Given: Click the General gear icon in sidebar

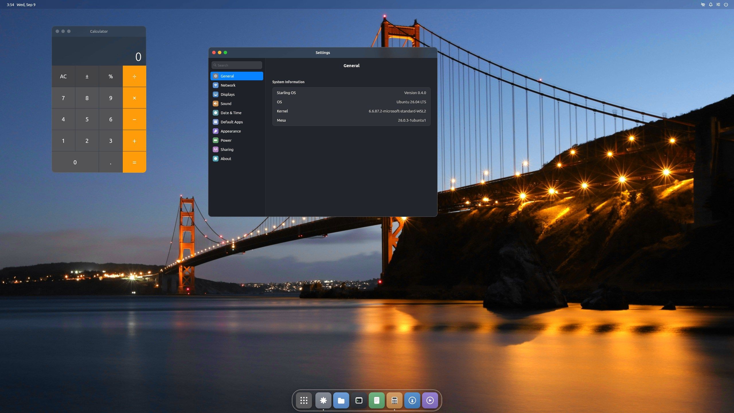Looking at the screenshot, I should pos(216,76).
